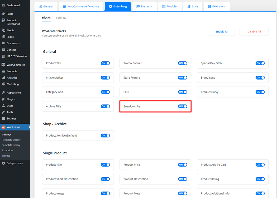Select Settings in WooLentor submenu
This screenshot has width=277, height=198.
point(7,134)
